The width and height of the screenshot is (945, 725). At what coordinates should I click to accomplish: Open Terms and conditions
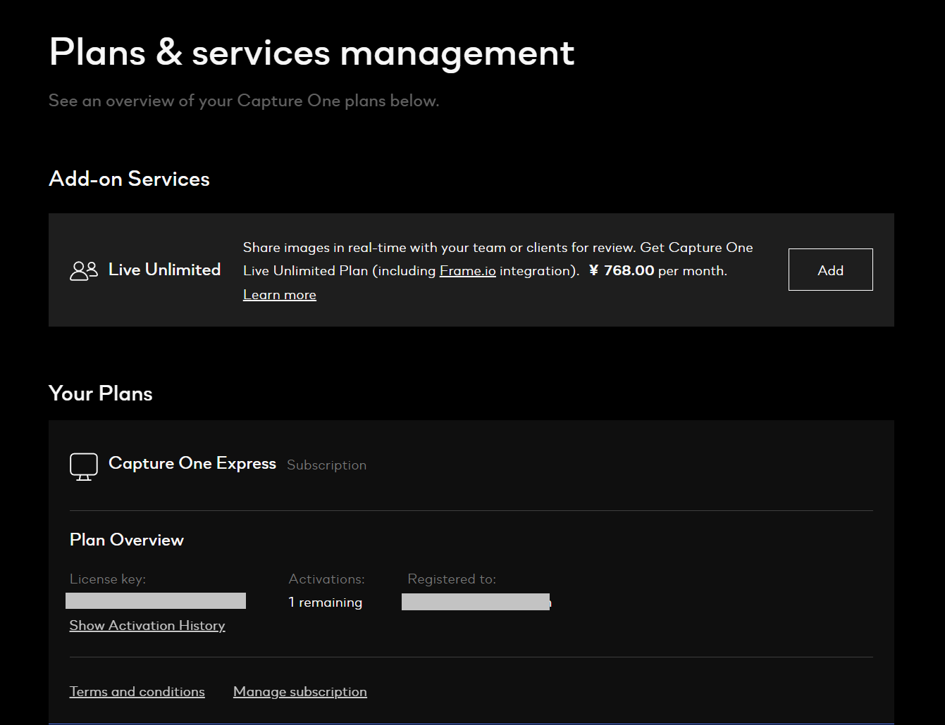tap(137, 691)
